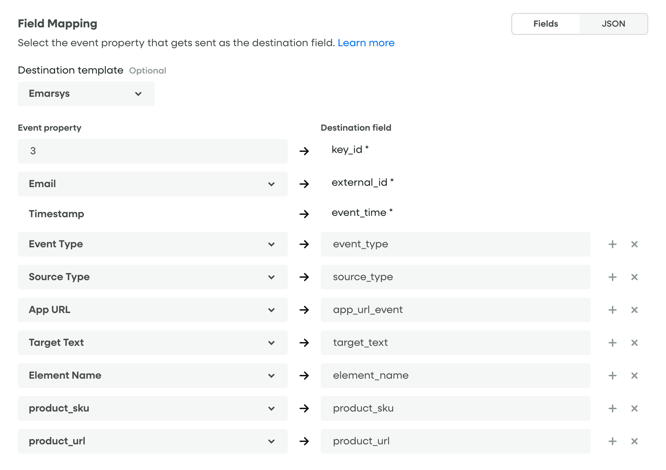The image size is (666, 470).
Task: Select the Fields view tab
Action: tap(546, 24)
